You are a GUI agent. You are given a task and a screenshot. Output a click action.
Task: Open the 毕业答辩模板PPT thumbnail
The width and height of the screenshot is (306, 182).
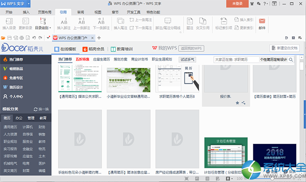[x=129, y=80]
